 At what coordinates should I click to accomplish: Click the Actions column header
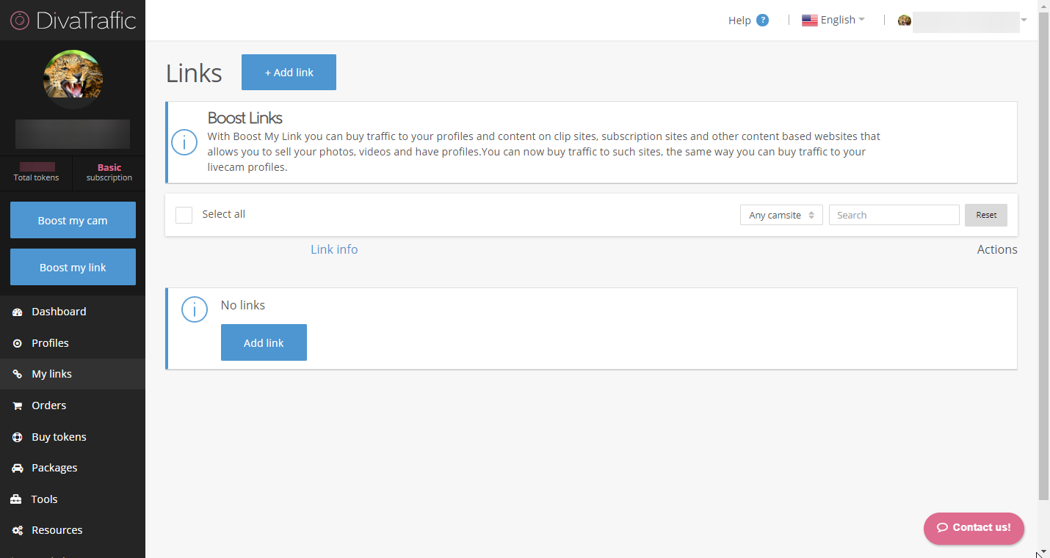pyautogui.click(x=997, y=249)
